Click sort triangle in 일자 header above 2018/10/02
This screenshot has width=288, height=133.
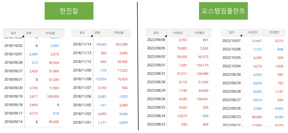(23, 36)
